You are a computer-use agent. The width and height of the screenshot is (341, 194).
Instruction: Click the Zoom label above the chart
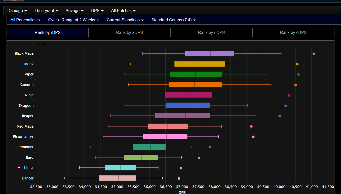(x=41, y=44)
